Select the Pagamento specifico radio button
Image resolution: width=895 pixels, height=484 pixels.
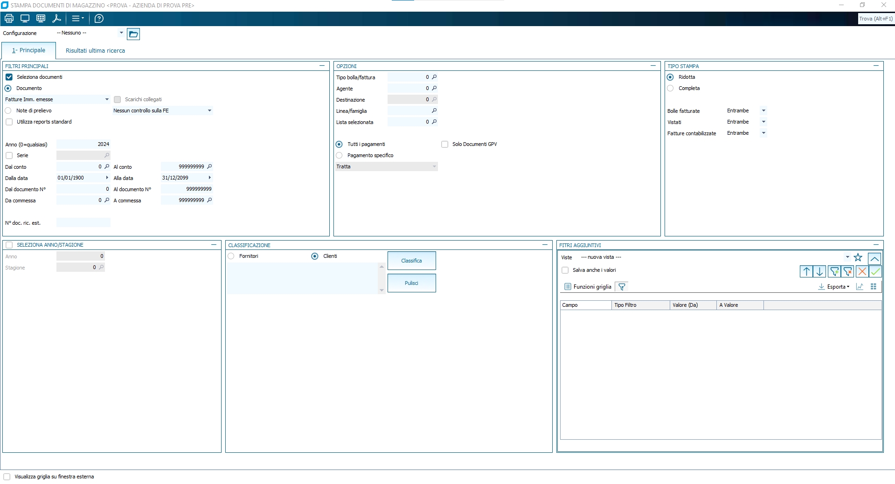(x=339, y=155)
